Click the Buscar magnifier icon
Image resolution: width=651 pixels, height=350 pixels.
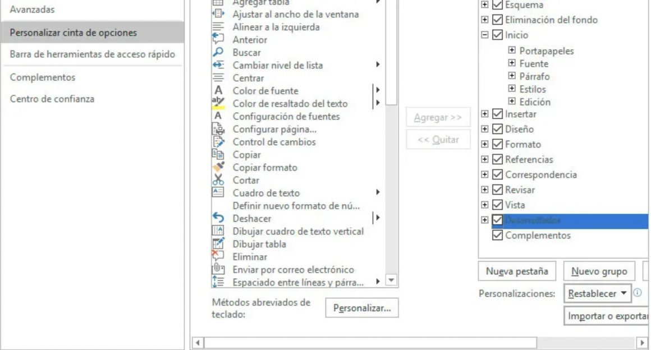click(219, 52)
